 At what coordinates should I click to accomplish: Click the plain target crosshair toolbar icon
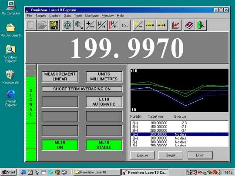pos(67,25)
